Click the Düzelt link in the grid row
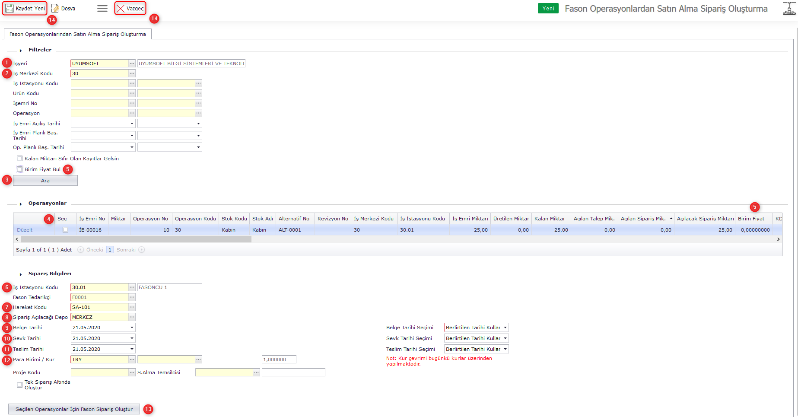 (x=25, y=230)
